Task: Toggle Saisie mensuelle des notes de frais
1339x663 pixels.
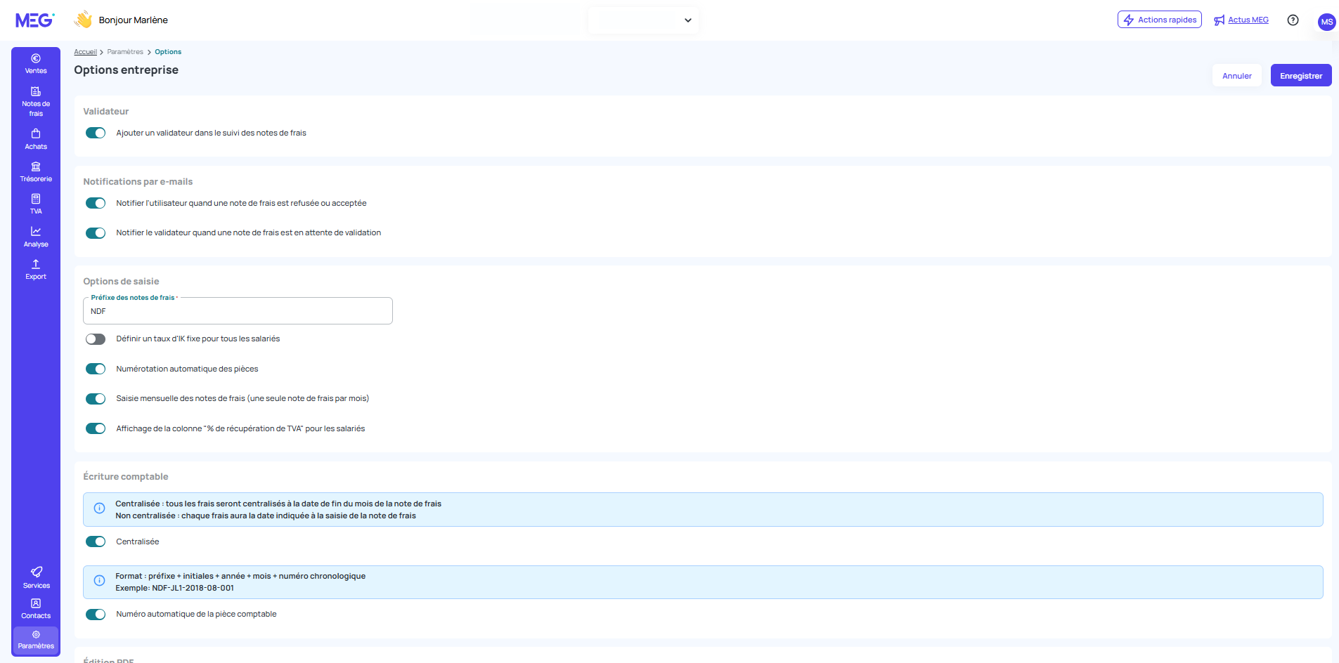Action: [x=96, y=399]
